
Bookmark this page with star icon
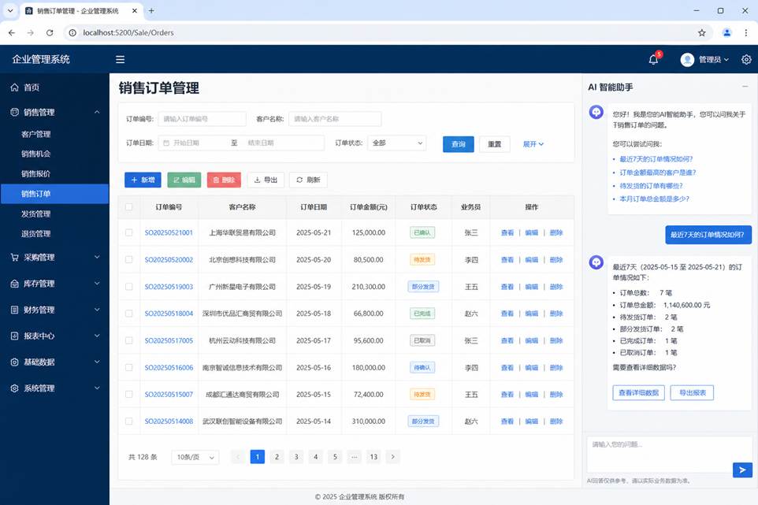(702, 33)
